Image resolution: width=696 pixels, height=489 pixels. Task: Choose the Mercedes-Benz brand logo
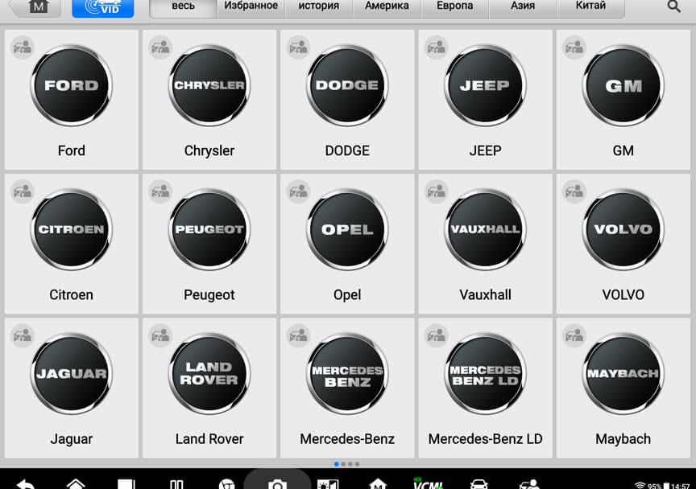coord(347,373)
